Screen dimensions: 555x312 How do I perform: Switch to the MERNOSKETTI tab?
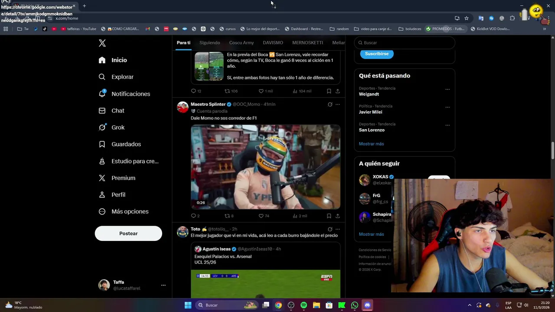(x=307, y=42)
